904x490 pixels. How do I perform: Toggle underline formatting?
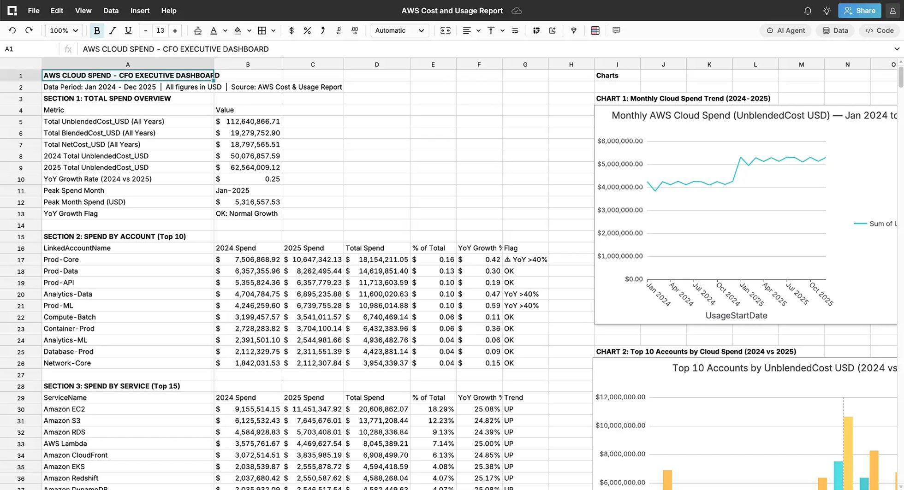128,30
